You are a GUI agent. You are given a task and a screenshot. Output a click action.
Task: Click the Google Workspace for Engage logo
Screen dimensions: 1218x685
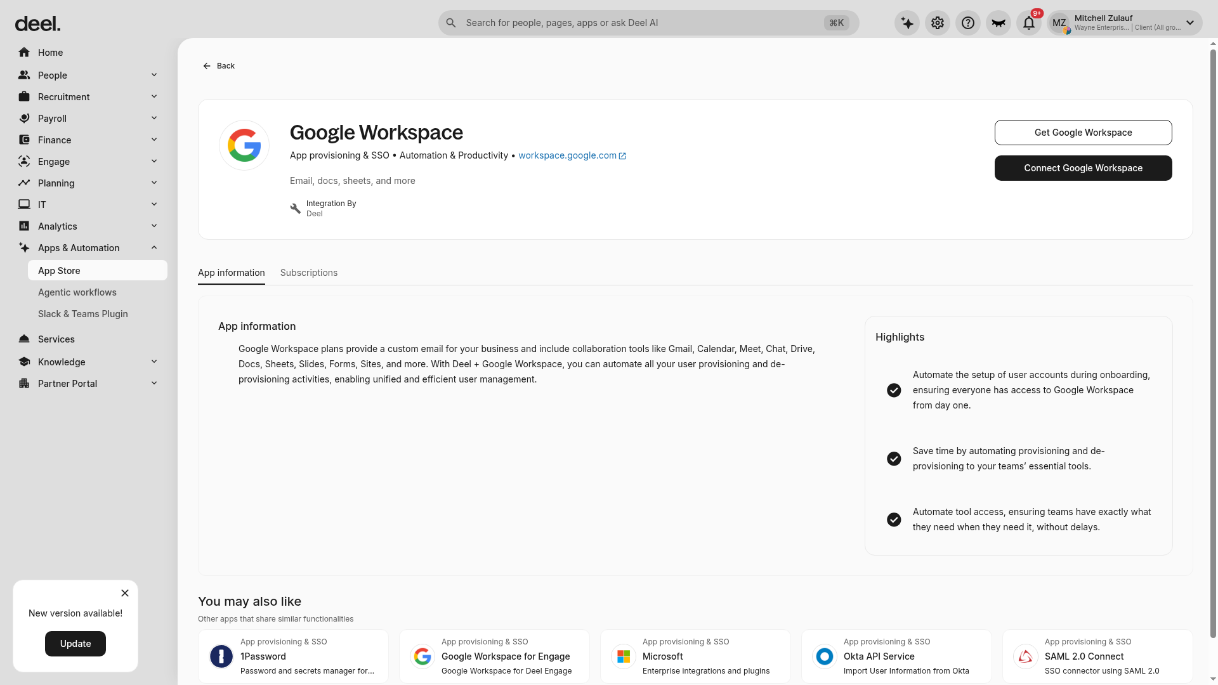click(x=422, y=656)
